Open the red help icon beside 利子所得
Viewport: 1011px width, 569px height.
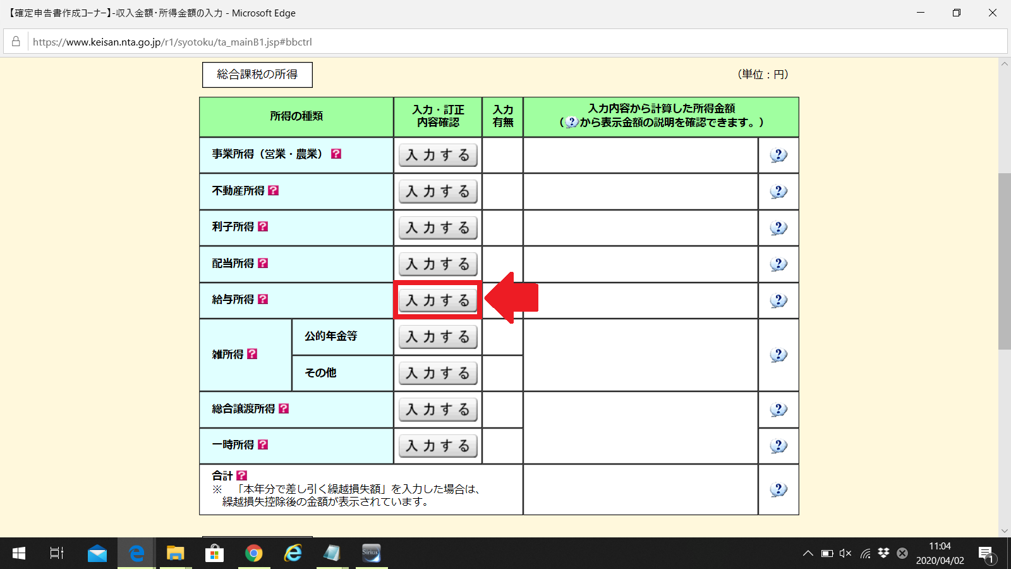[263, 226]
